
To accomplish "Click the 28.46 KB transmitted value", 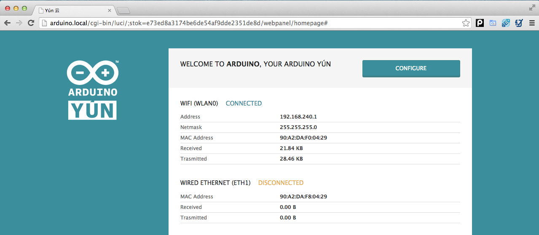I will 291,159.
